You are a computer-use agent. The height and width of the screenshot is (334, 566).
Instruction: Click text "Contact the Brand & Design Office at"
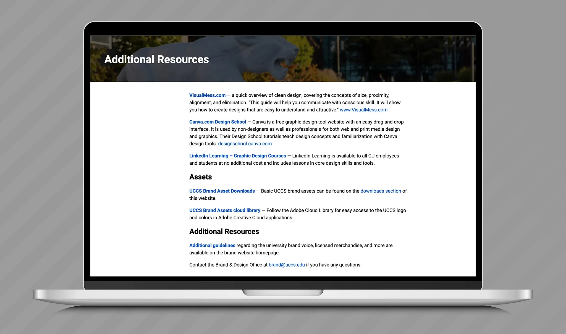[228, 265]
